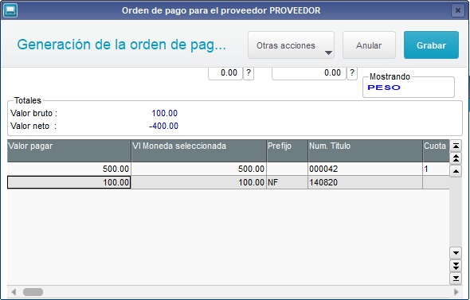Page up with the double up arrow

click(456, 158)
